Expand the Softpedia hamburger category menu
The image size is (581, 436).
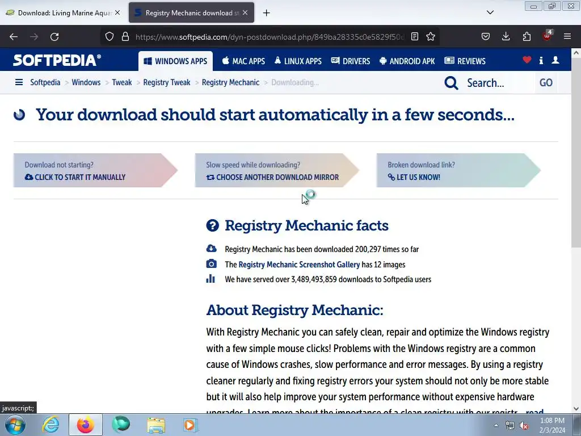click(x=19, y=82)
